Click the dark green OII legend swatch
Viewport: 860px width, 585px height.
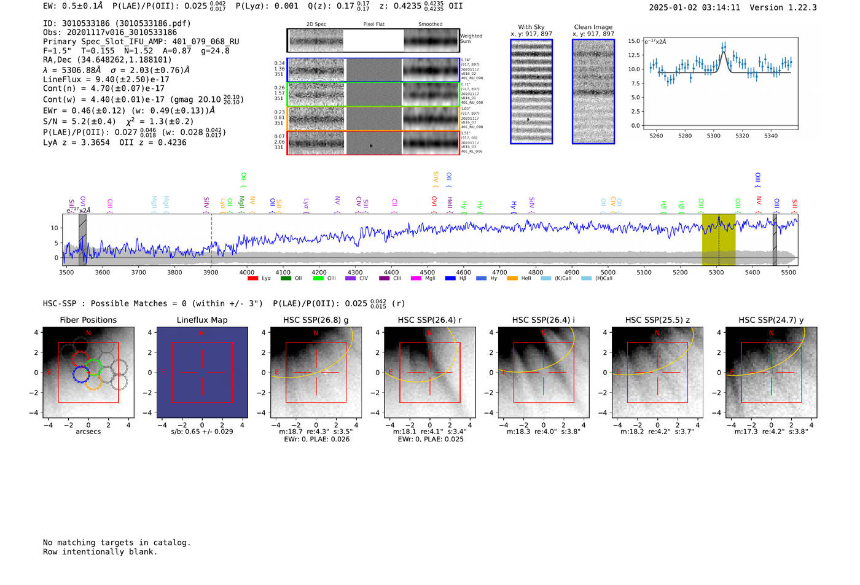pos(286,279)
